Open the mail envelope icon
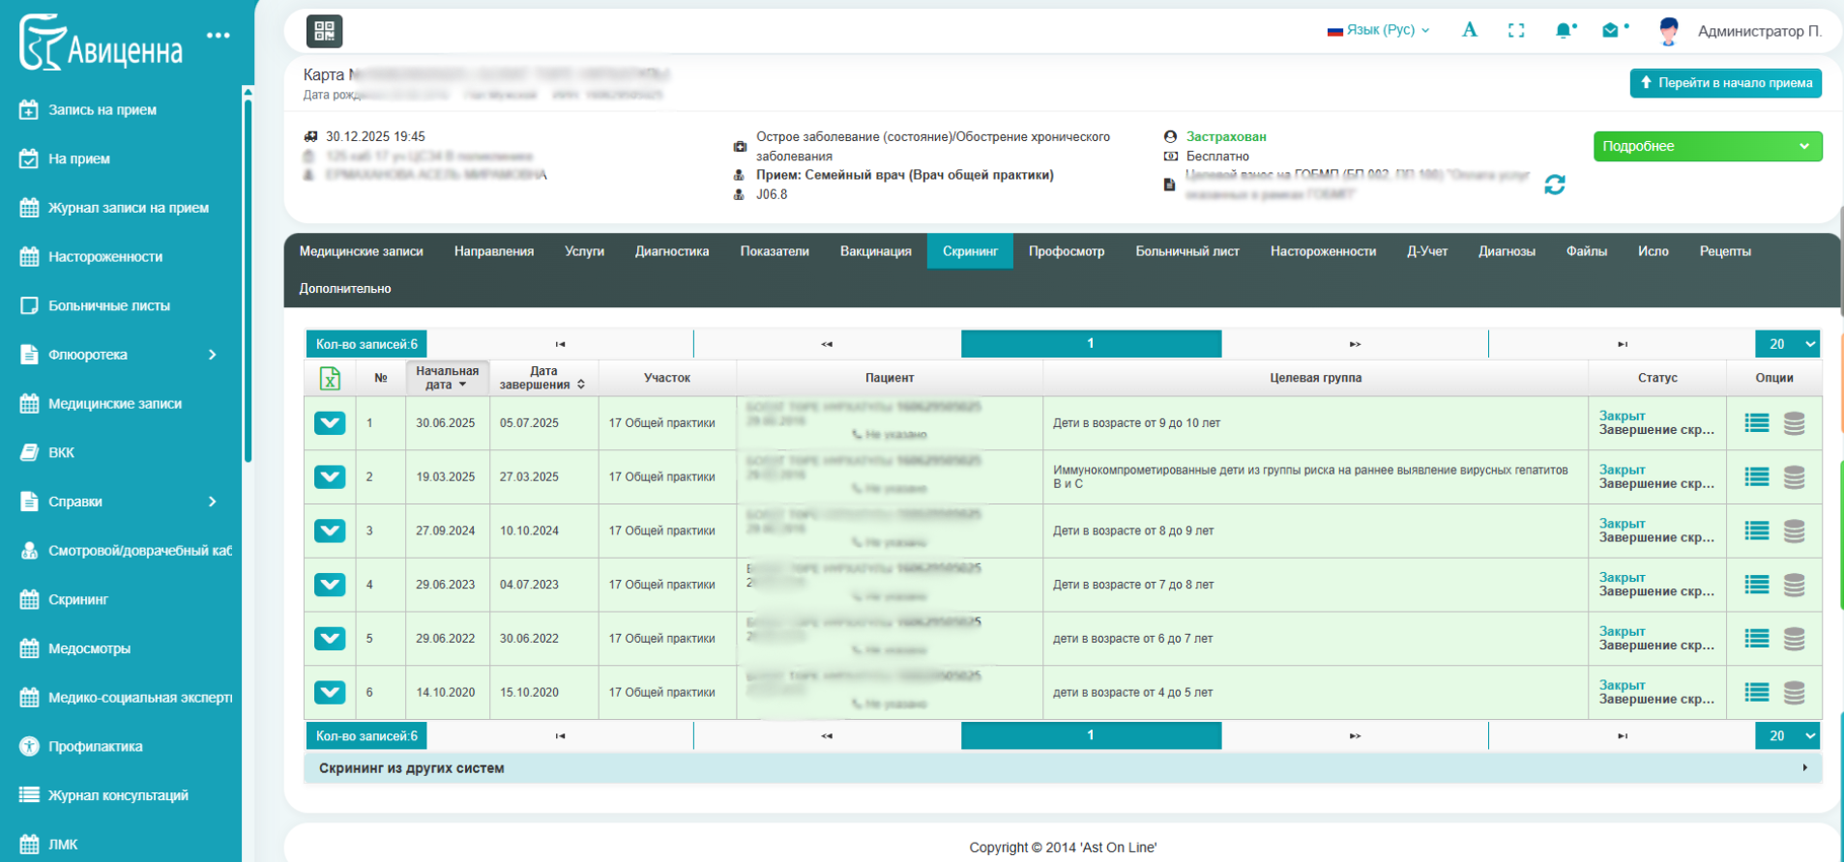The width and height of the screenshot is (1844, 862). [1611, 31]
